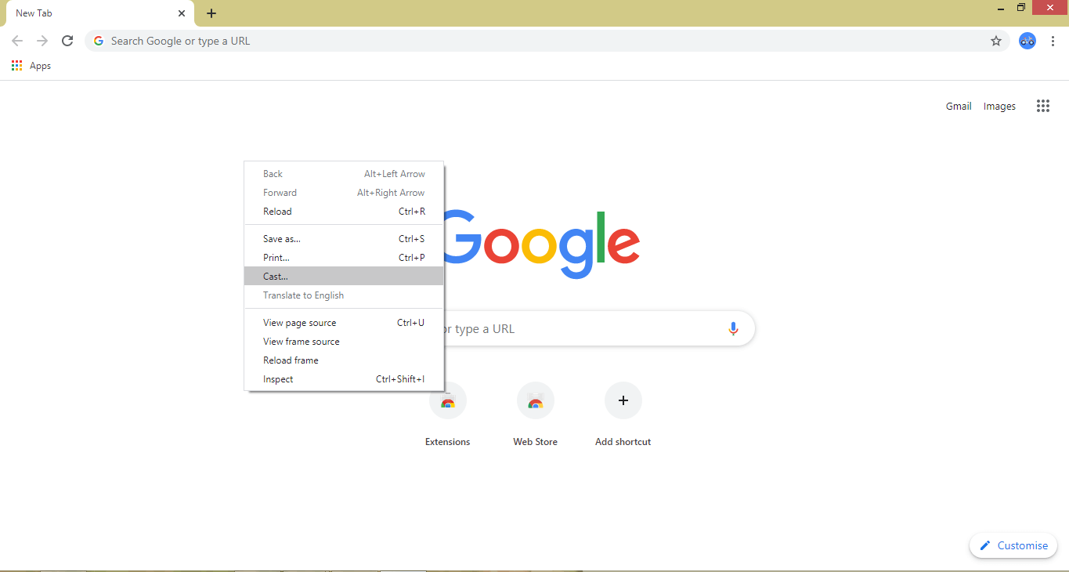This screenshot has height=572, width=1069.
Task: Choose Reload frame menu entry
Action: (x=344, y=360)
